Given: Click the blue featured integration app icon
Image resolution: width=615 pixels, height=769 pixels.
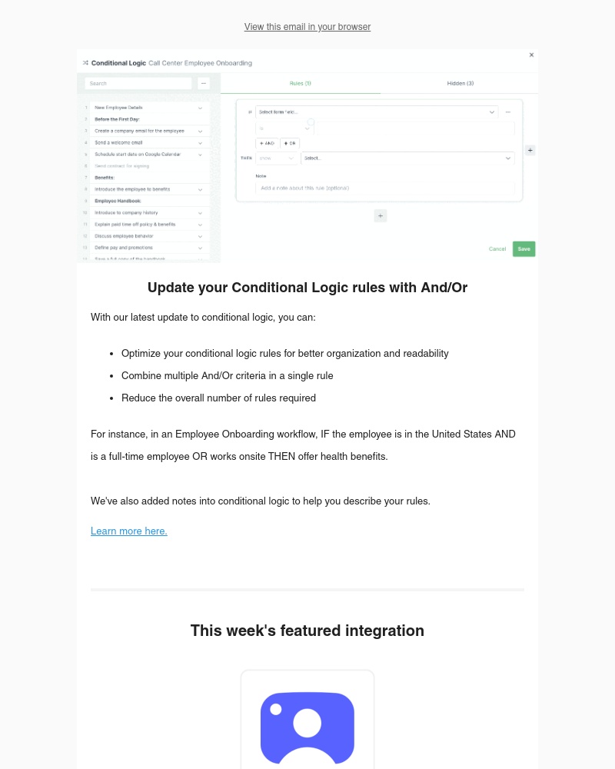Looking at the screenshot, I should point(307,727).
